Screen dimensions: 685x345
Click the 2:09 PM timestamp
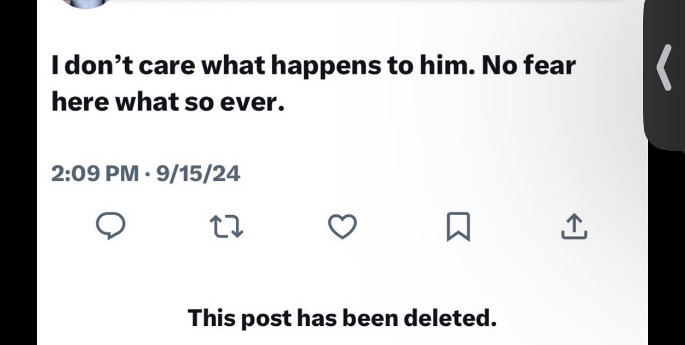pyautogui.click(x=95, y=173)
